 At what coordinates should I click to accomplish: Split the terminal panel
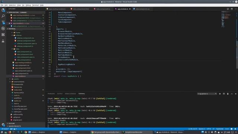coord(224,94)
